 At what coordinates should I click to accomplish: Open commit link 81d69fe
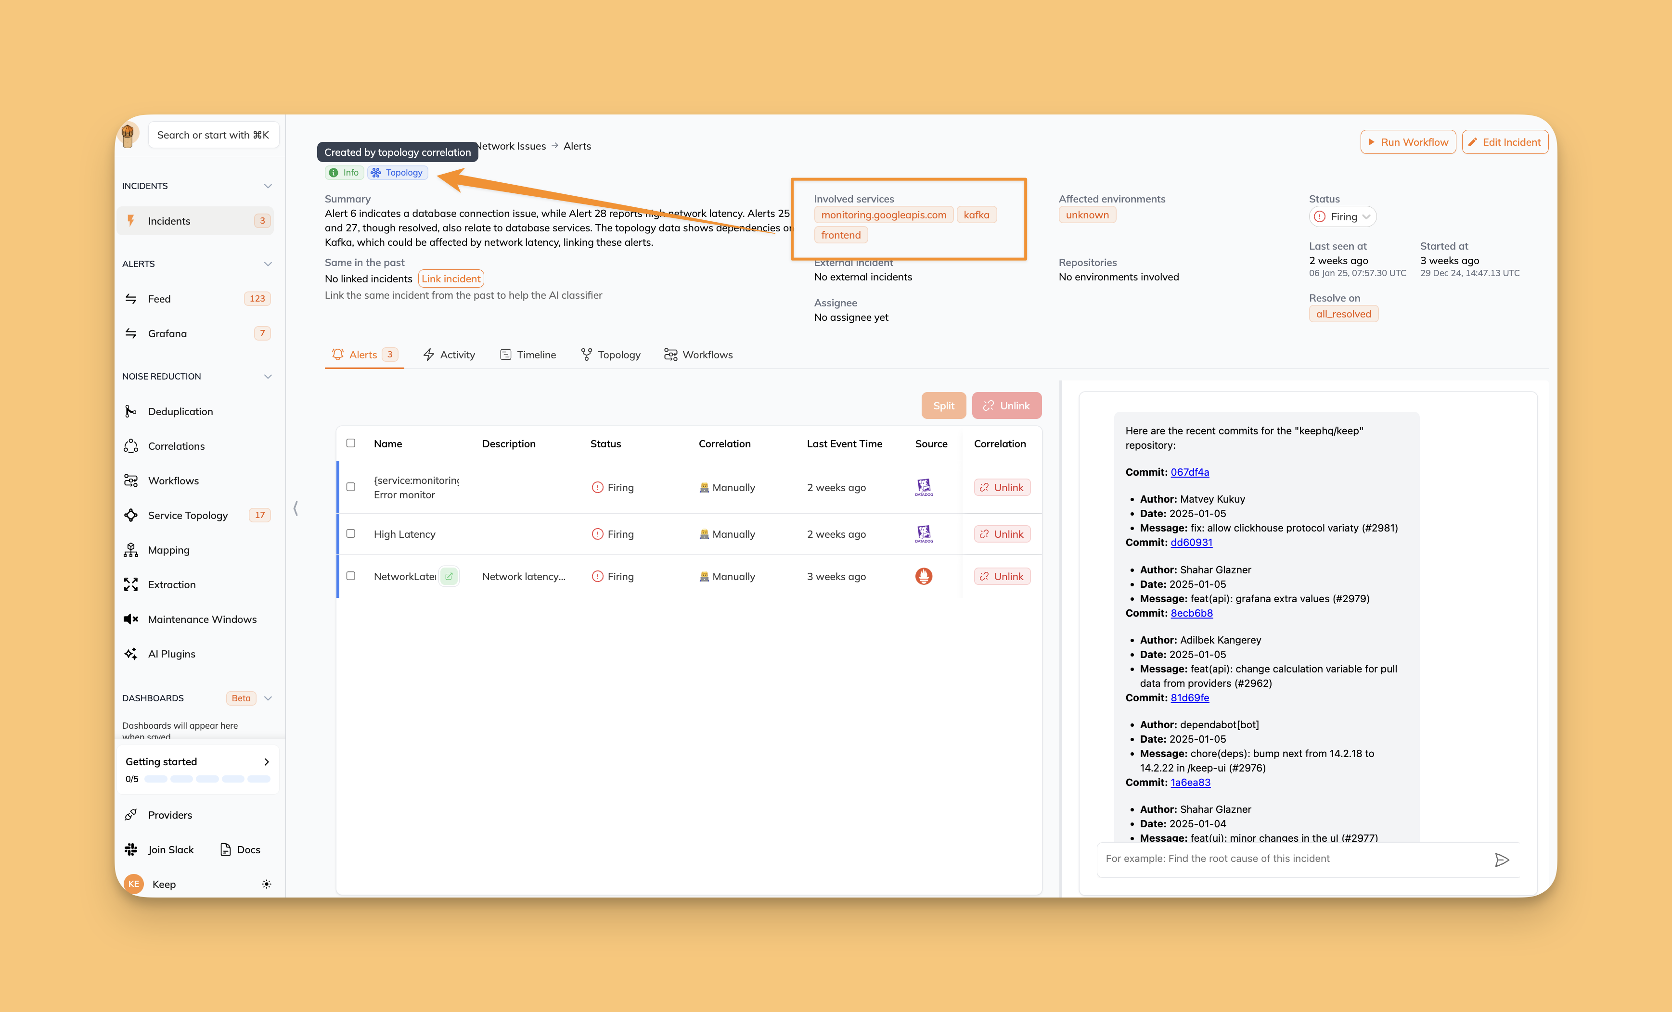[1190, 697]
